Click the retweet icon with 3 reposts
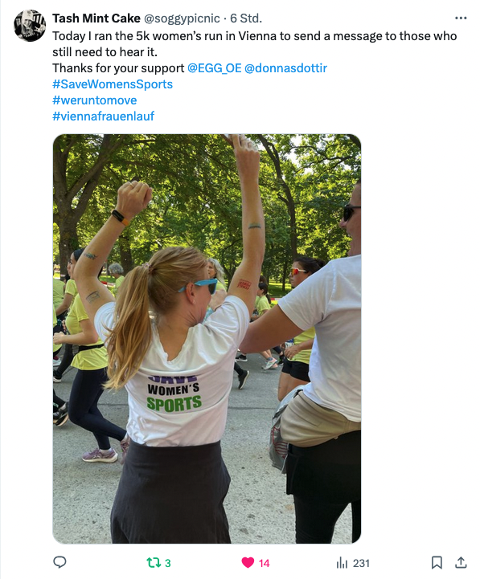Image resolution: width=480 pixels, height=579 pixels. 153,563
